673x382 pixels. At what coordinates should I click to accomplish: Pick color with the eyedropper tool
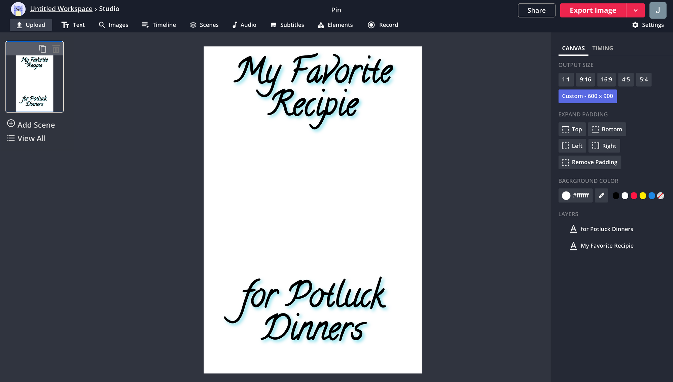coord(601,196)
